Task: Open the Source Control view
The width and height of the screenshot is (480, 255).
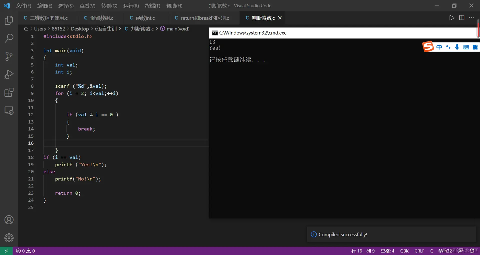Action: [9, 56]
